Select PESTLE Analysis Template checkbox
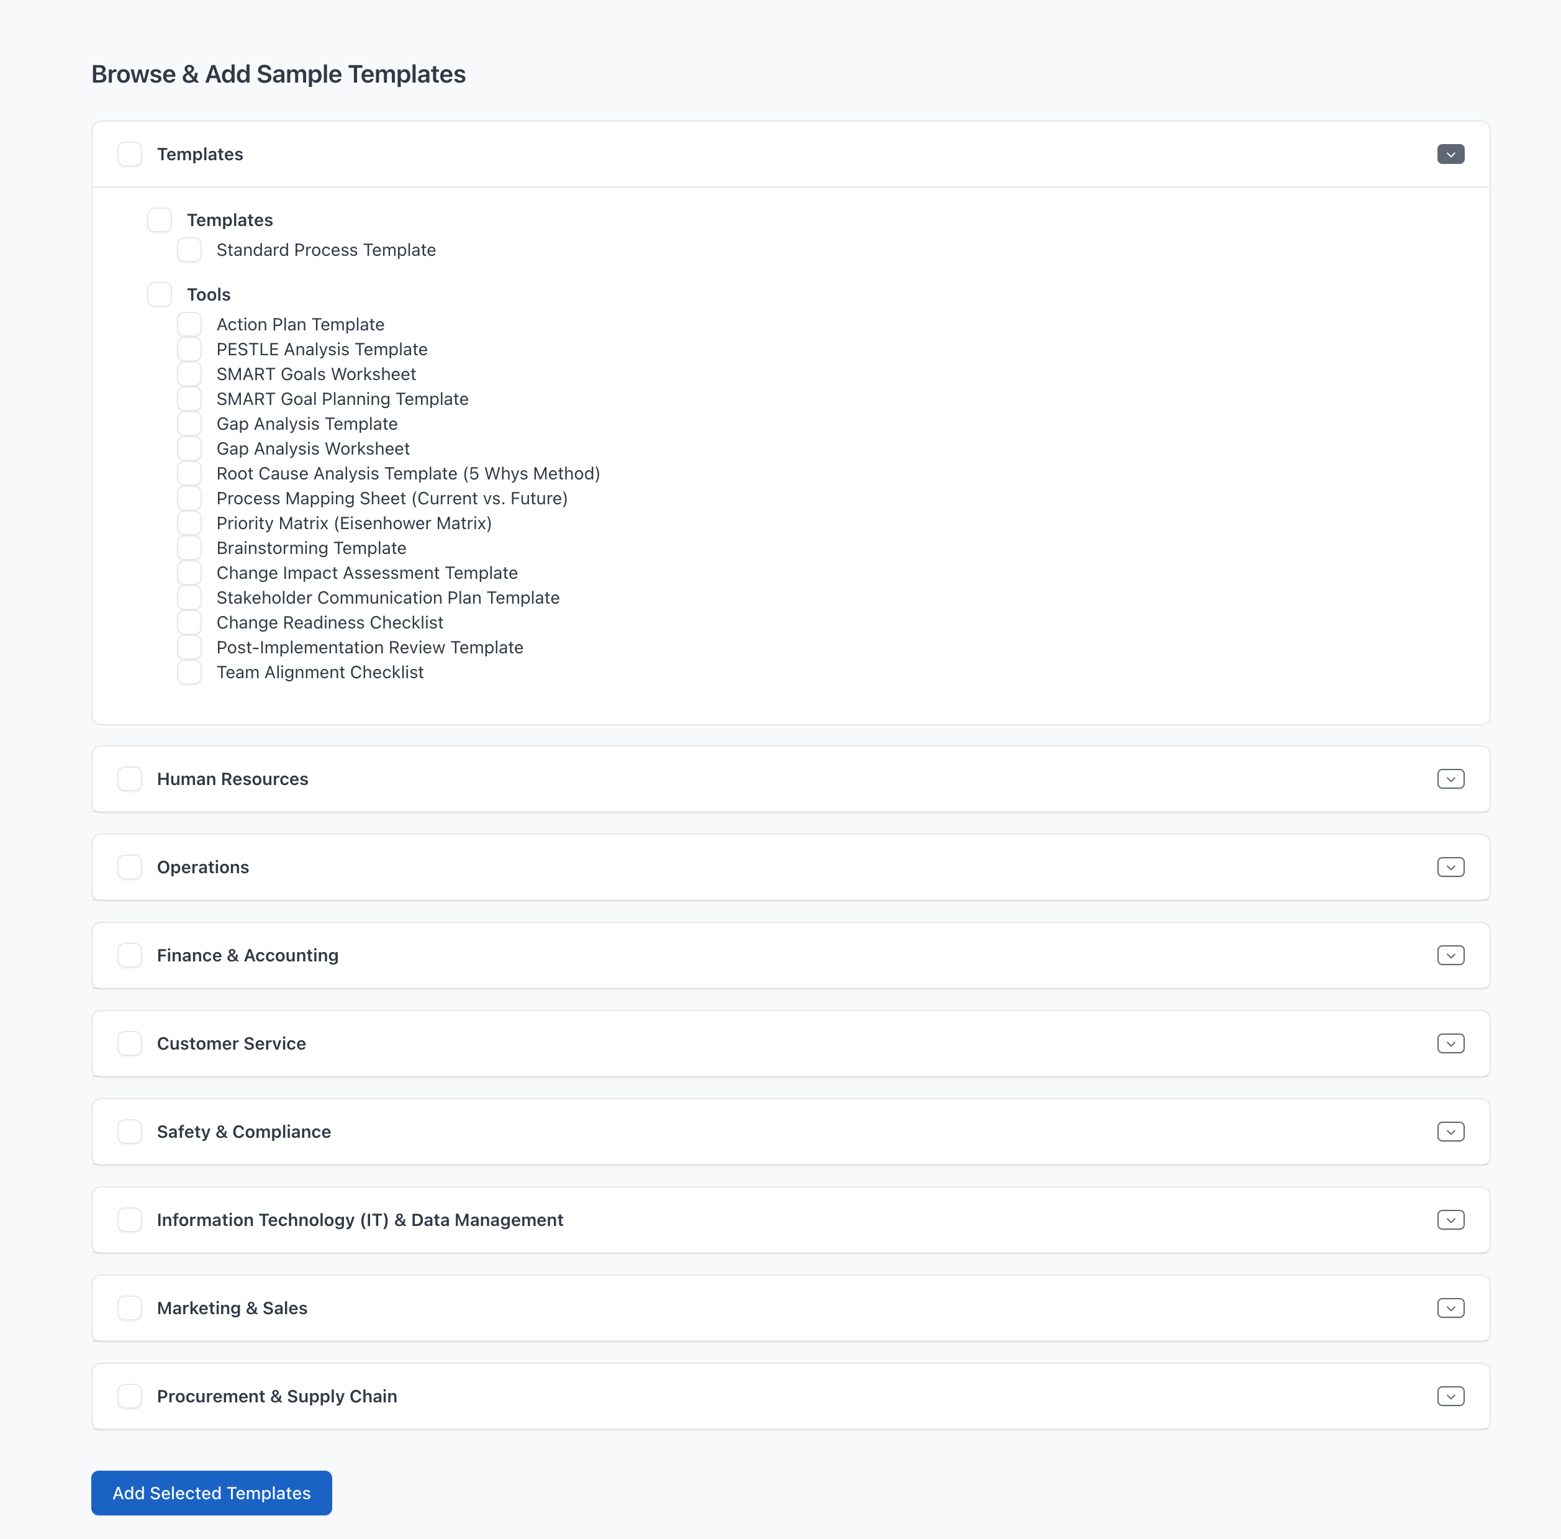The image size is (1561, 1539). click(x=189, y=349)
